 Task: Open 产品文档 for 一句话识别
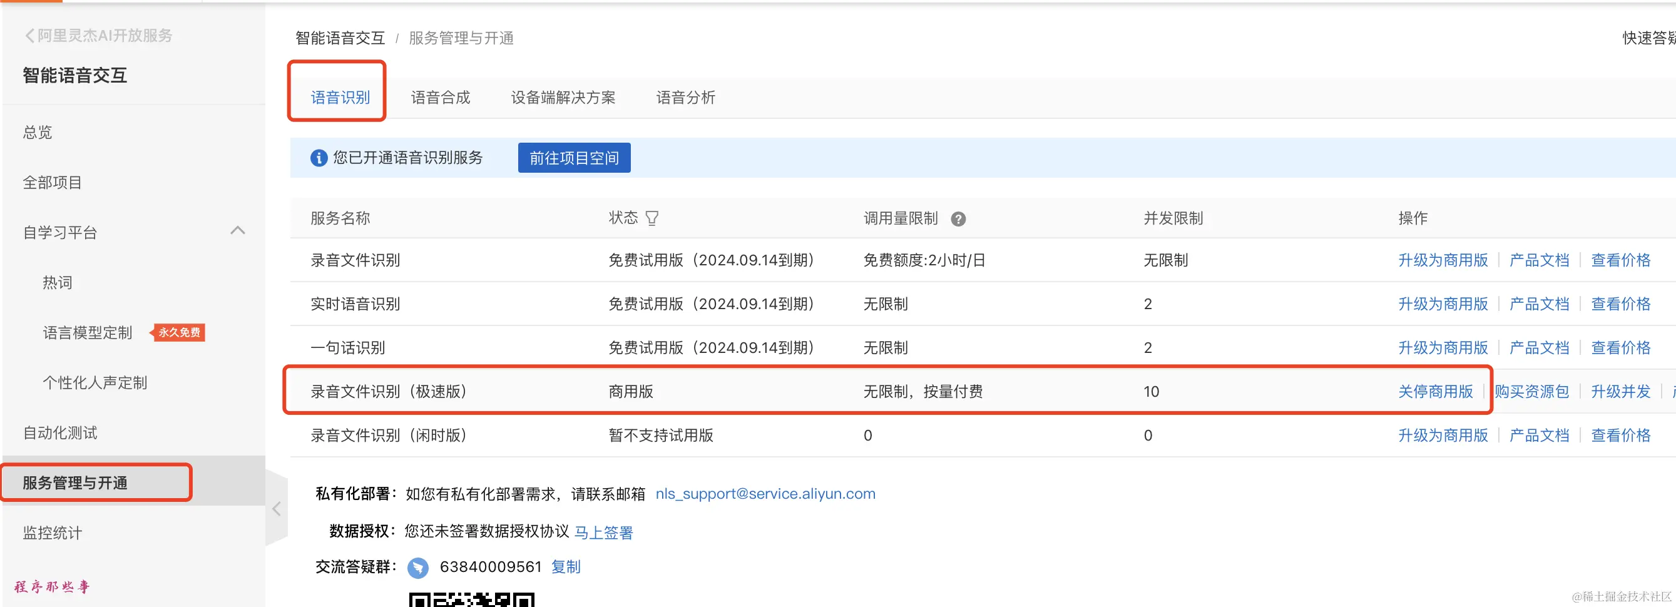click(1539, 347)
